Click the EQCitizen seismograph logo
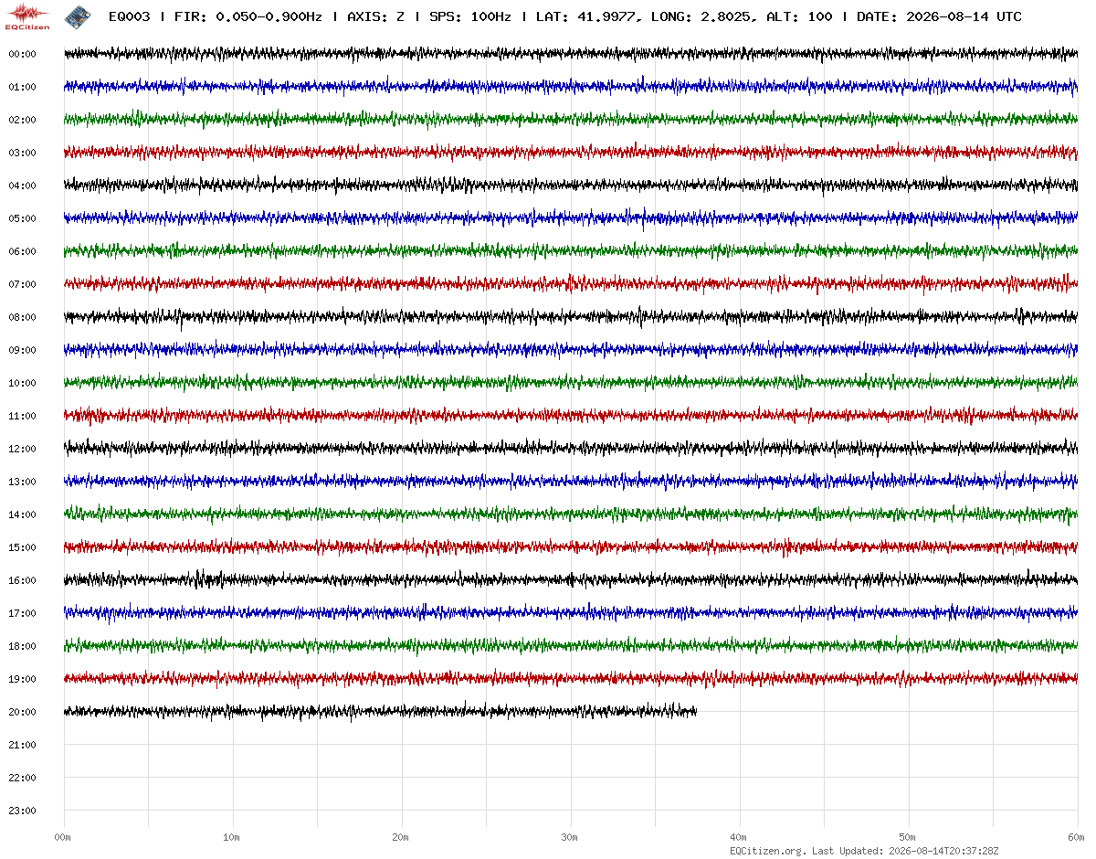The image size is (1096, 859). pos(27,16)
